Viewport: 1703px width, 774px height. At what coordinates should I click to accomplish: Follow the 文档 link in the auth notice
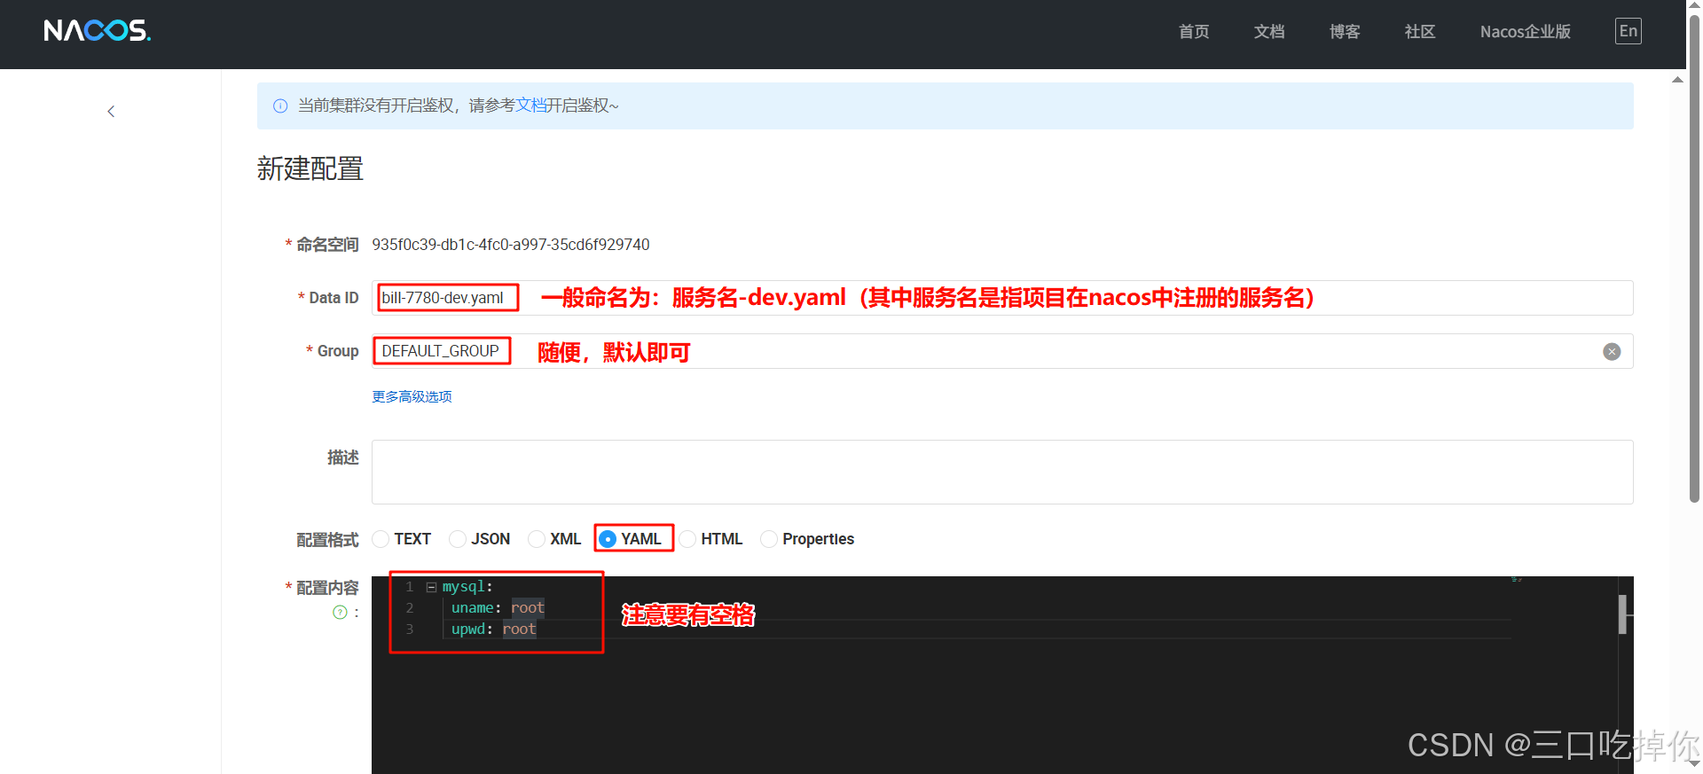531,106
